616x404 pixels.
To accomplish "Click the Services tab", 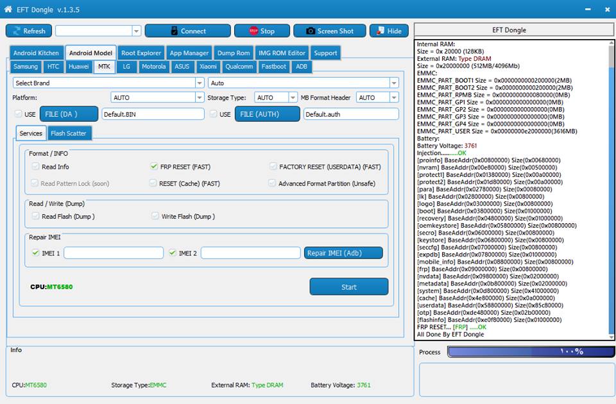I will pos(31,133).
